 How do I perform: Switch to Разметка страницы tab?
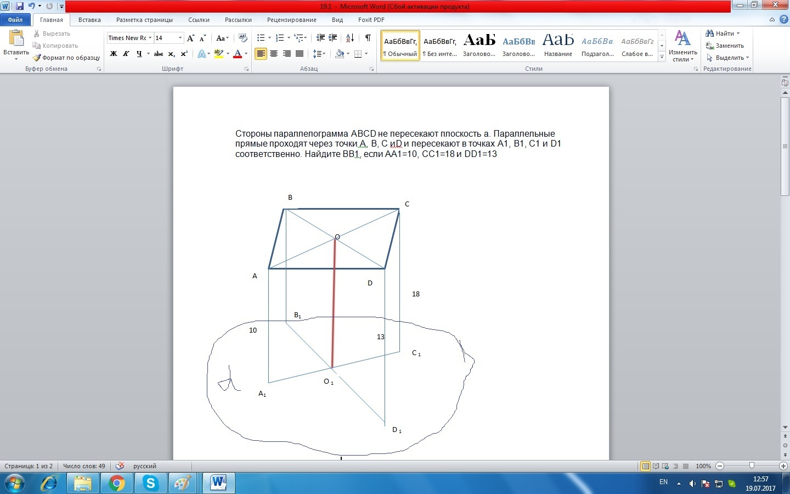(144, 20)
